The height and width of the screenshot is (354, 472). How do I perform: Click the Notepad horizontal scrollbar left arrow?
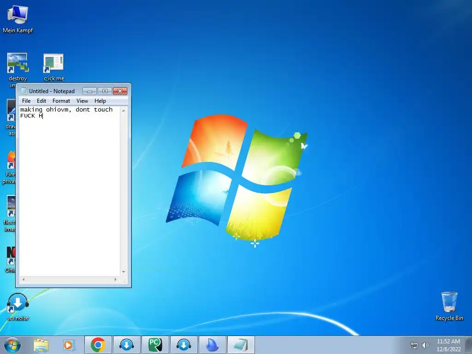24,280
